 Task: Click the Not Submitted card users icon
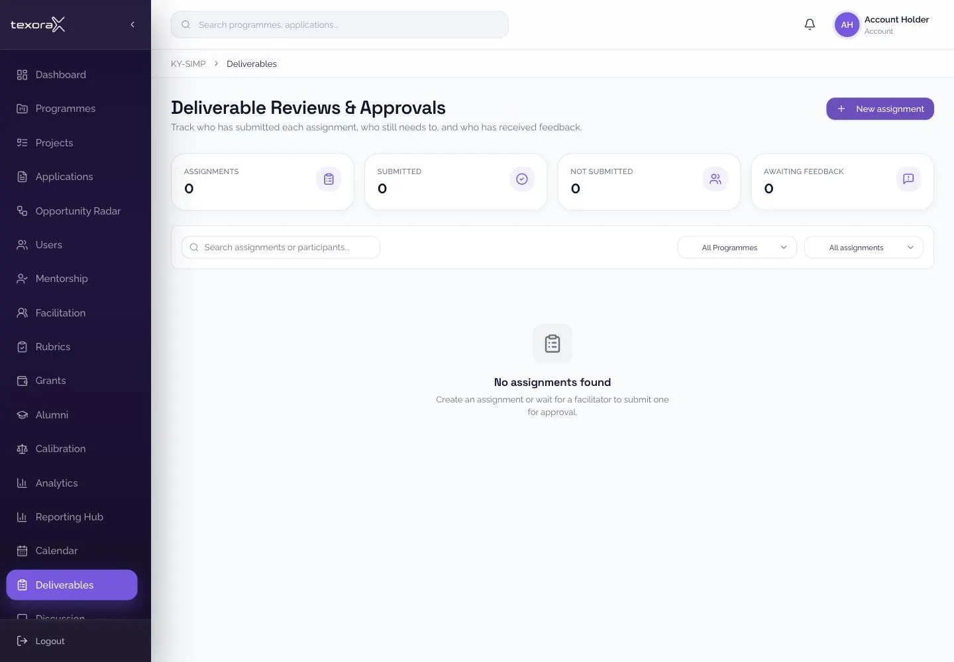(x=715, y=179)
